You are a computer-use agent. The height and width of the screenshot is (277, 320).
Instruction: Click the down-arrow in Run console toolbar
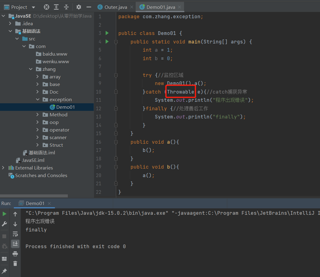tap(15, 224)
